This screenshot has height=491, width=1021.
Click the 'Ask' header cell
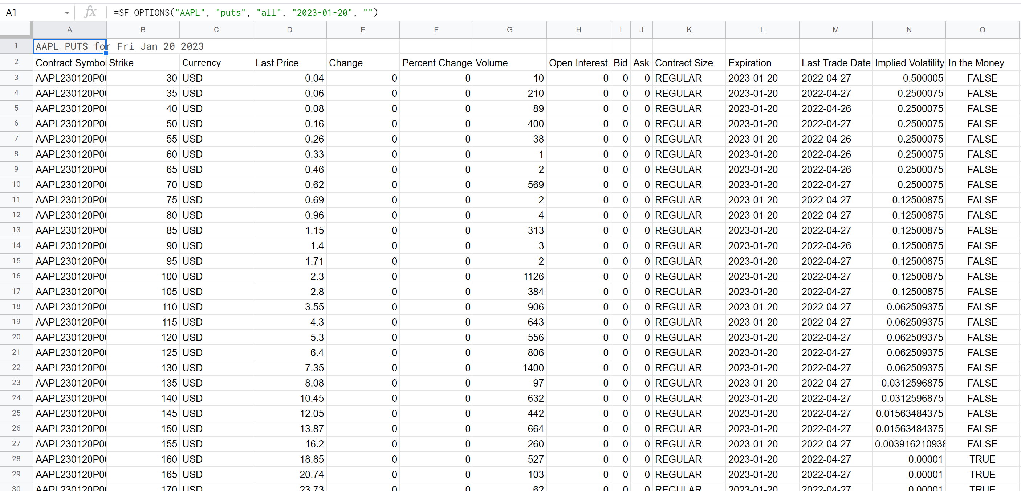(x=641, y=63)
